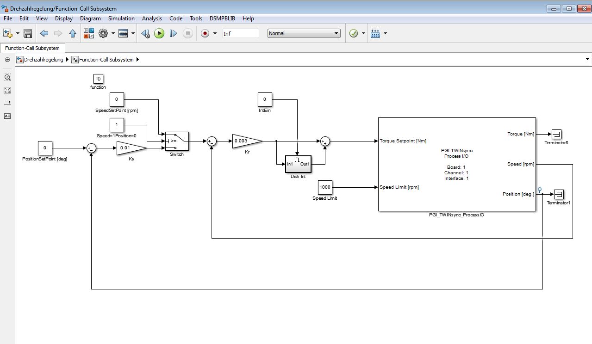Open the Simulation menu
The width and height of the screenshot is (592, 344).
[x=121, y=18]
